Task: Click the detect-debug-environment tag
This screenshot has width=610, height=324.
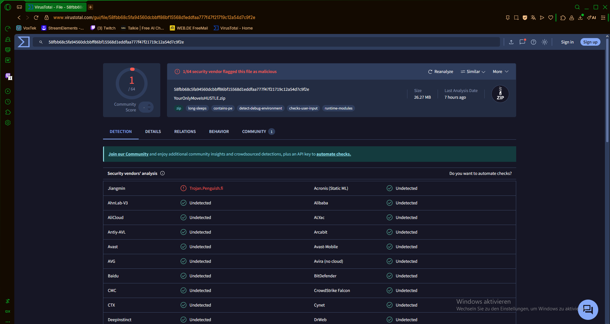Action: click(x=260, y=109)
